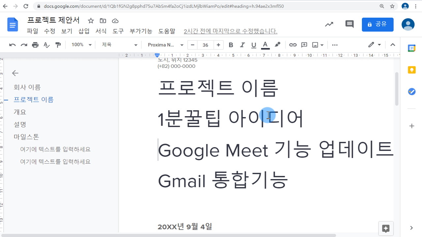Bookmark this page in Chrome

coord(392,6)
